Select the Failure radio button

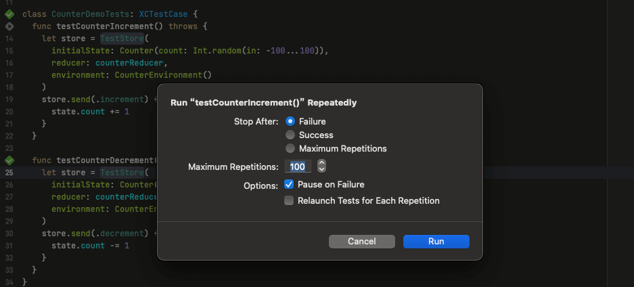pyautogui.click(x=290, y=121)
